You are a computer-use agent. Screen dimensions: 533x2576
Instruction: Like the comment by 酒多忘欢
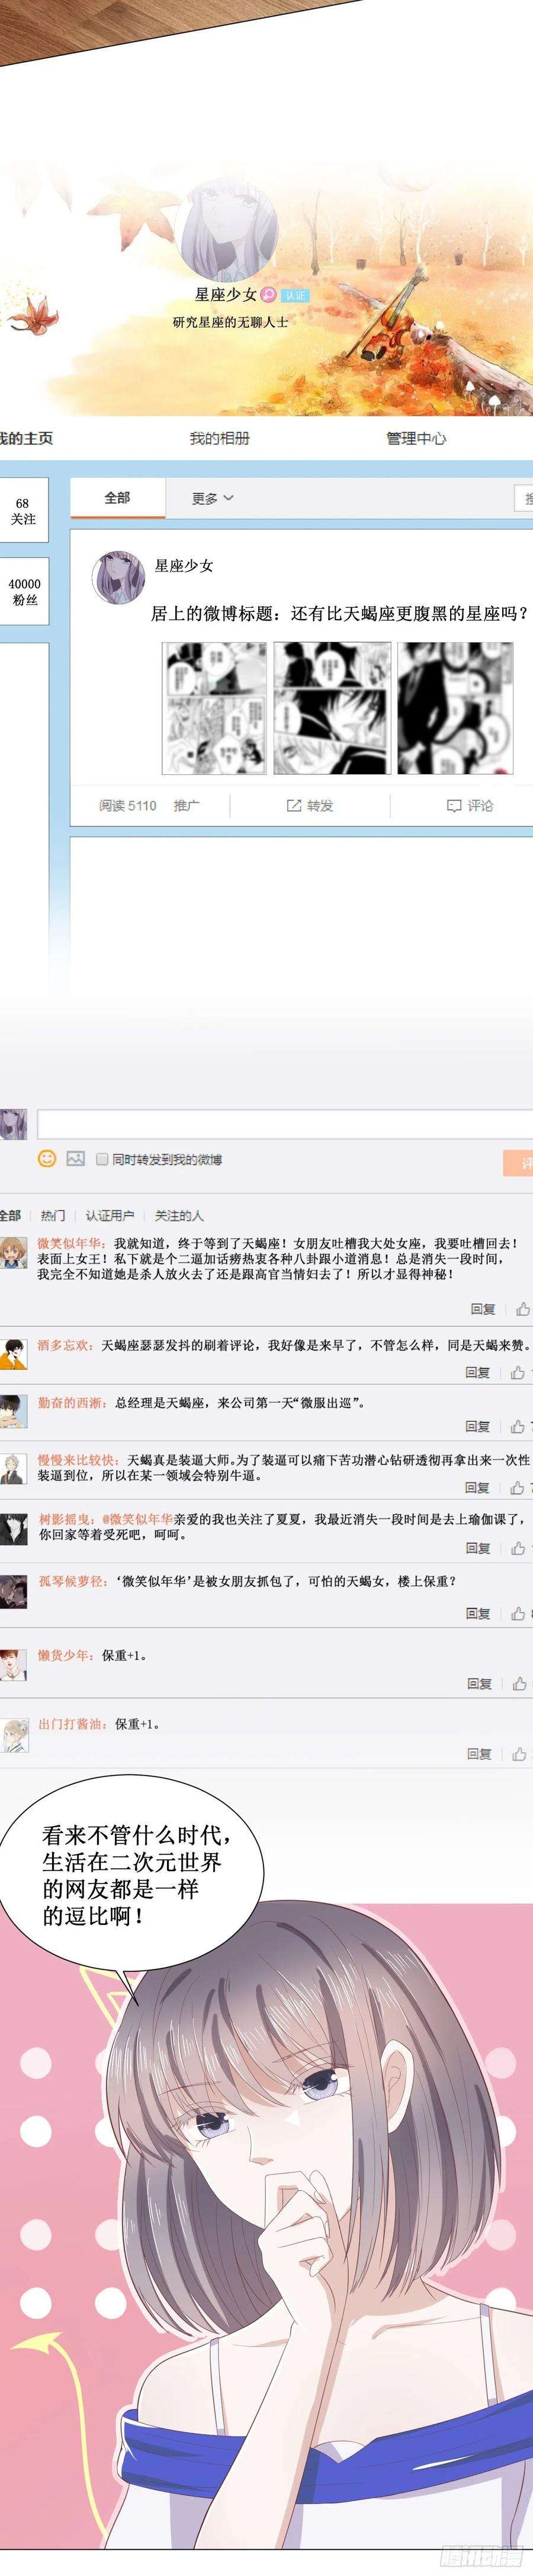click(x=517, y=1372)
